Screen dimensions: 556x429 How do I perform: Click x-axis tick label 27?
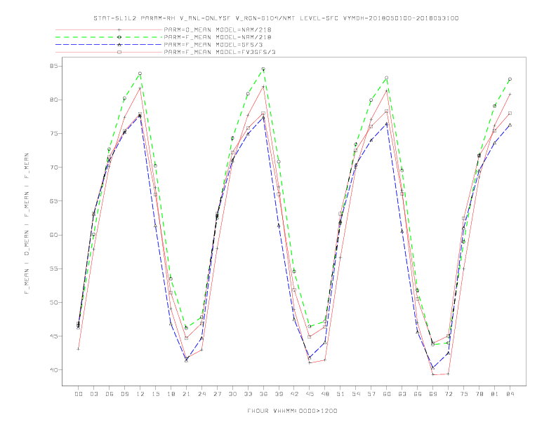coord(217,394)
